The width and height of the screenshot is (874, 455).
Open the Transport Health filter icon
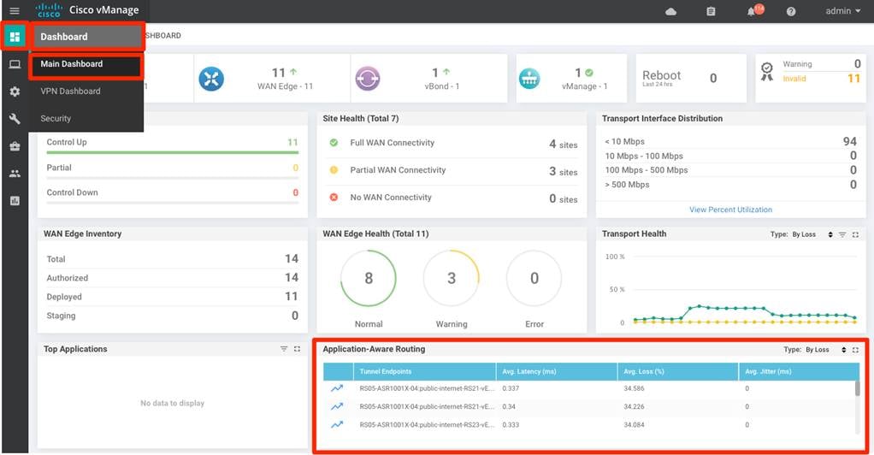pyautogui.click(x=842, y=234)
